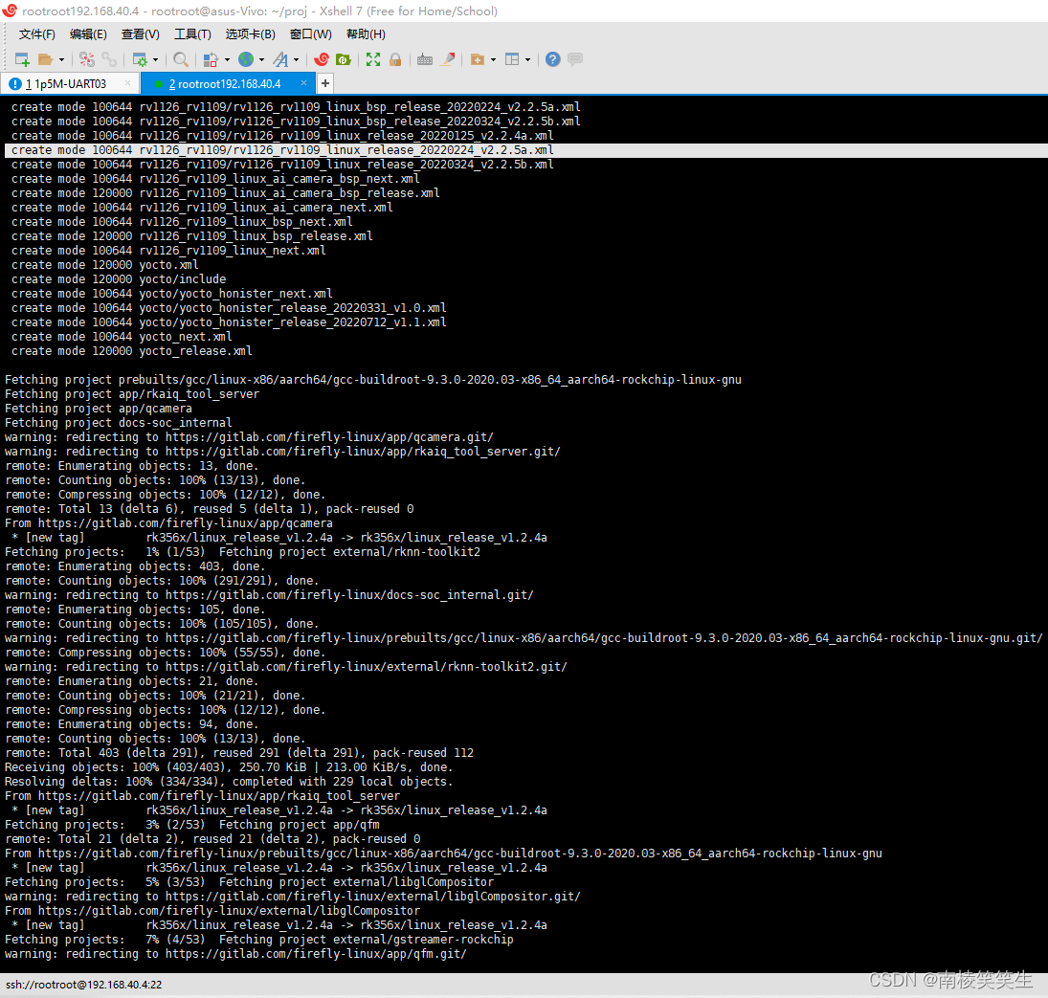Click the libglCompositor.git redirect URL

(x=373, y=897)
